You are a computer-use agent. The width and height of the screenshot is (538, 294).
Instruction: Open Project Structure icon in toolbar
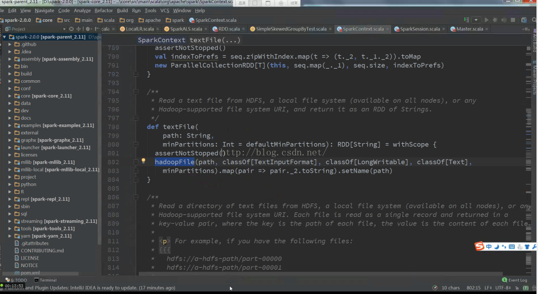(524, 20)
